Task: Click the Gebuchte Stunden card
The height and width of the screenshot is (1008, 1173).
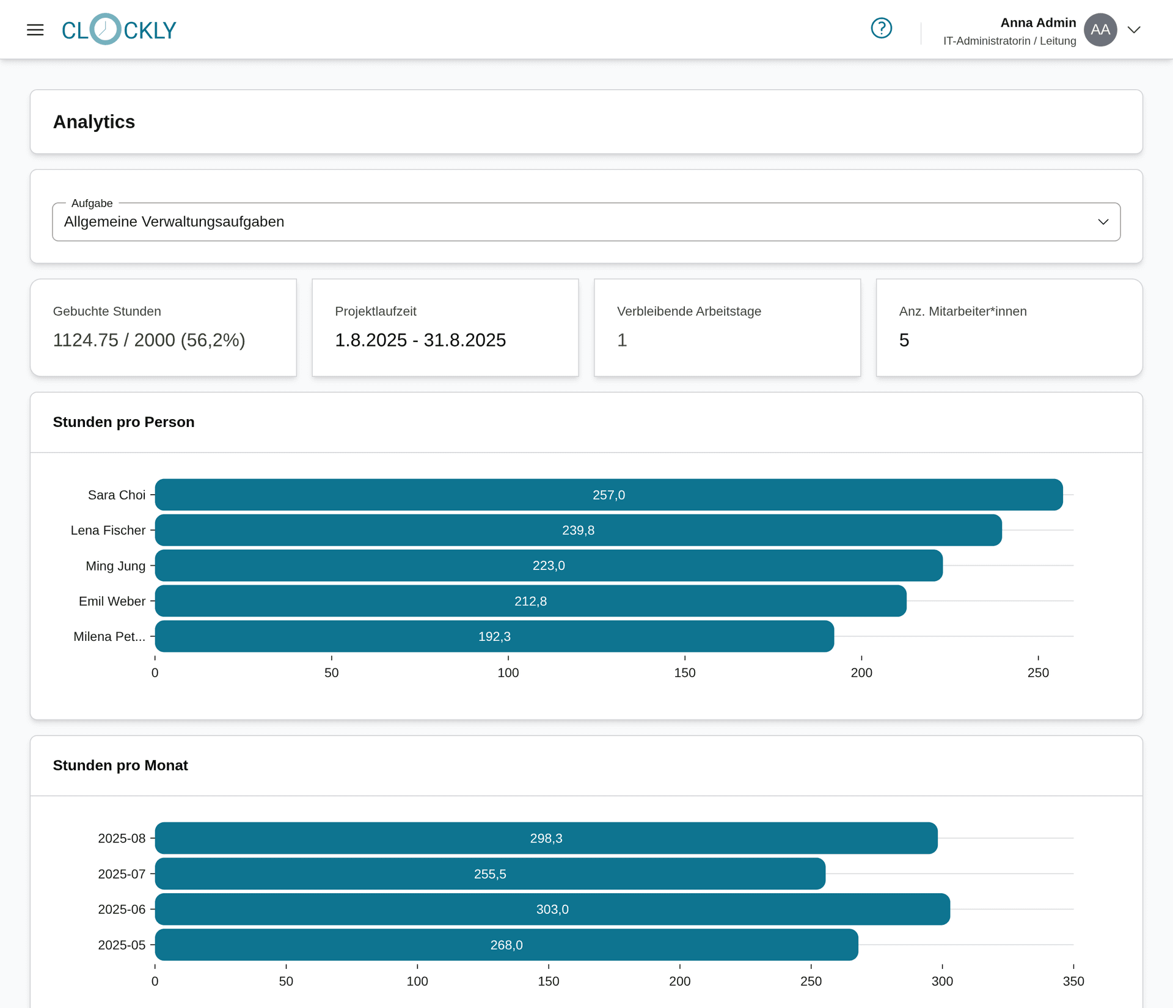Action: 163,327
